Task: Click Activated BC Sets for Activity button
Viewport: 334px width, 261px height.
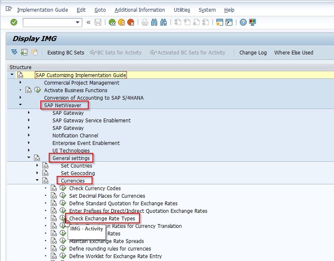Action: [x=187, y=53]
